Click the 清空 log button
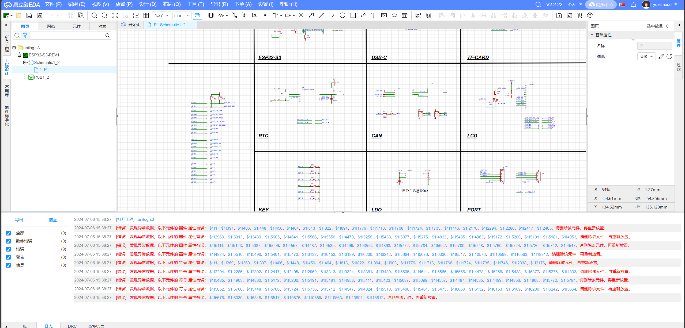 (53, 220)
